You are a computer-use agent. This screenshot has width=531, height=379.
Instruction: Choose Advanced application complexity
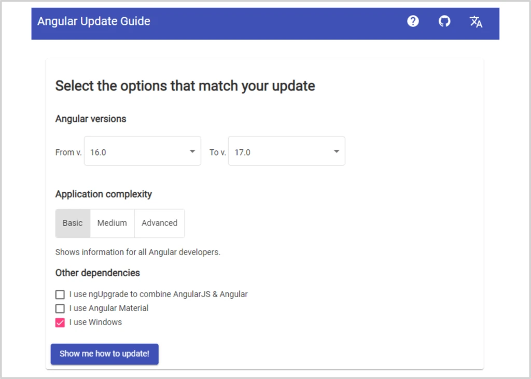159,223
